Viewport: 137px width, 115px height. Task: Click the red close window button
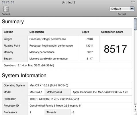(3, 2)
